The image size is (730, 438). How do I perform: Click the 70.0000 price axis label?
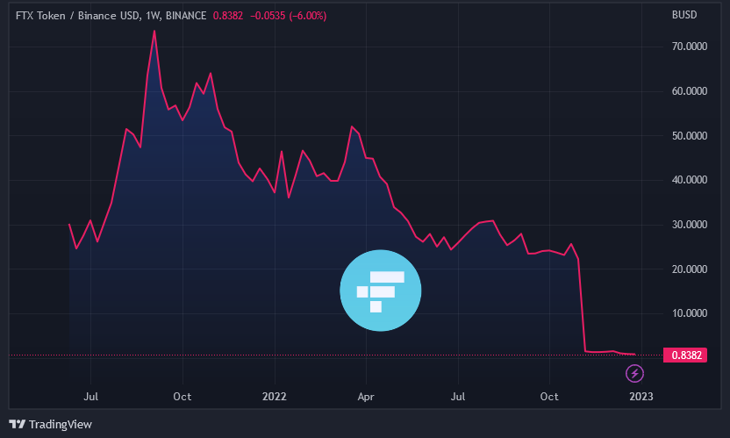point(689,47)
